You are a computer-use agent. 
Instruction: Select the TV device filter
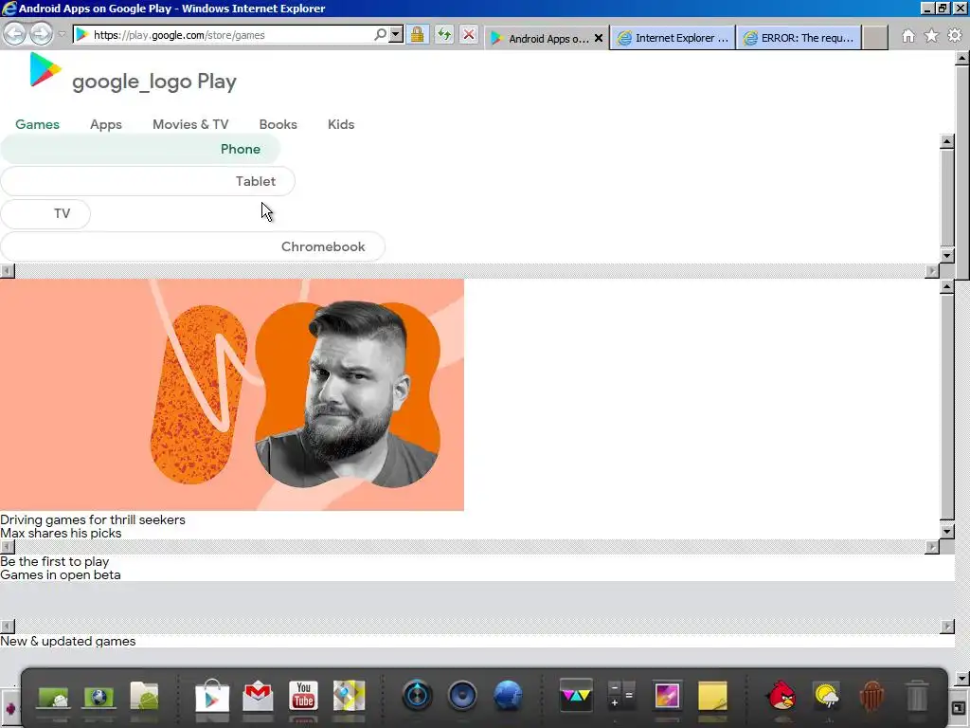click(x=45, y=213)
